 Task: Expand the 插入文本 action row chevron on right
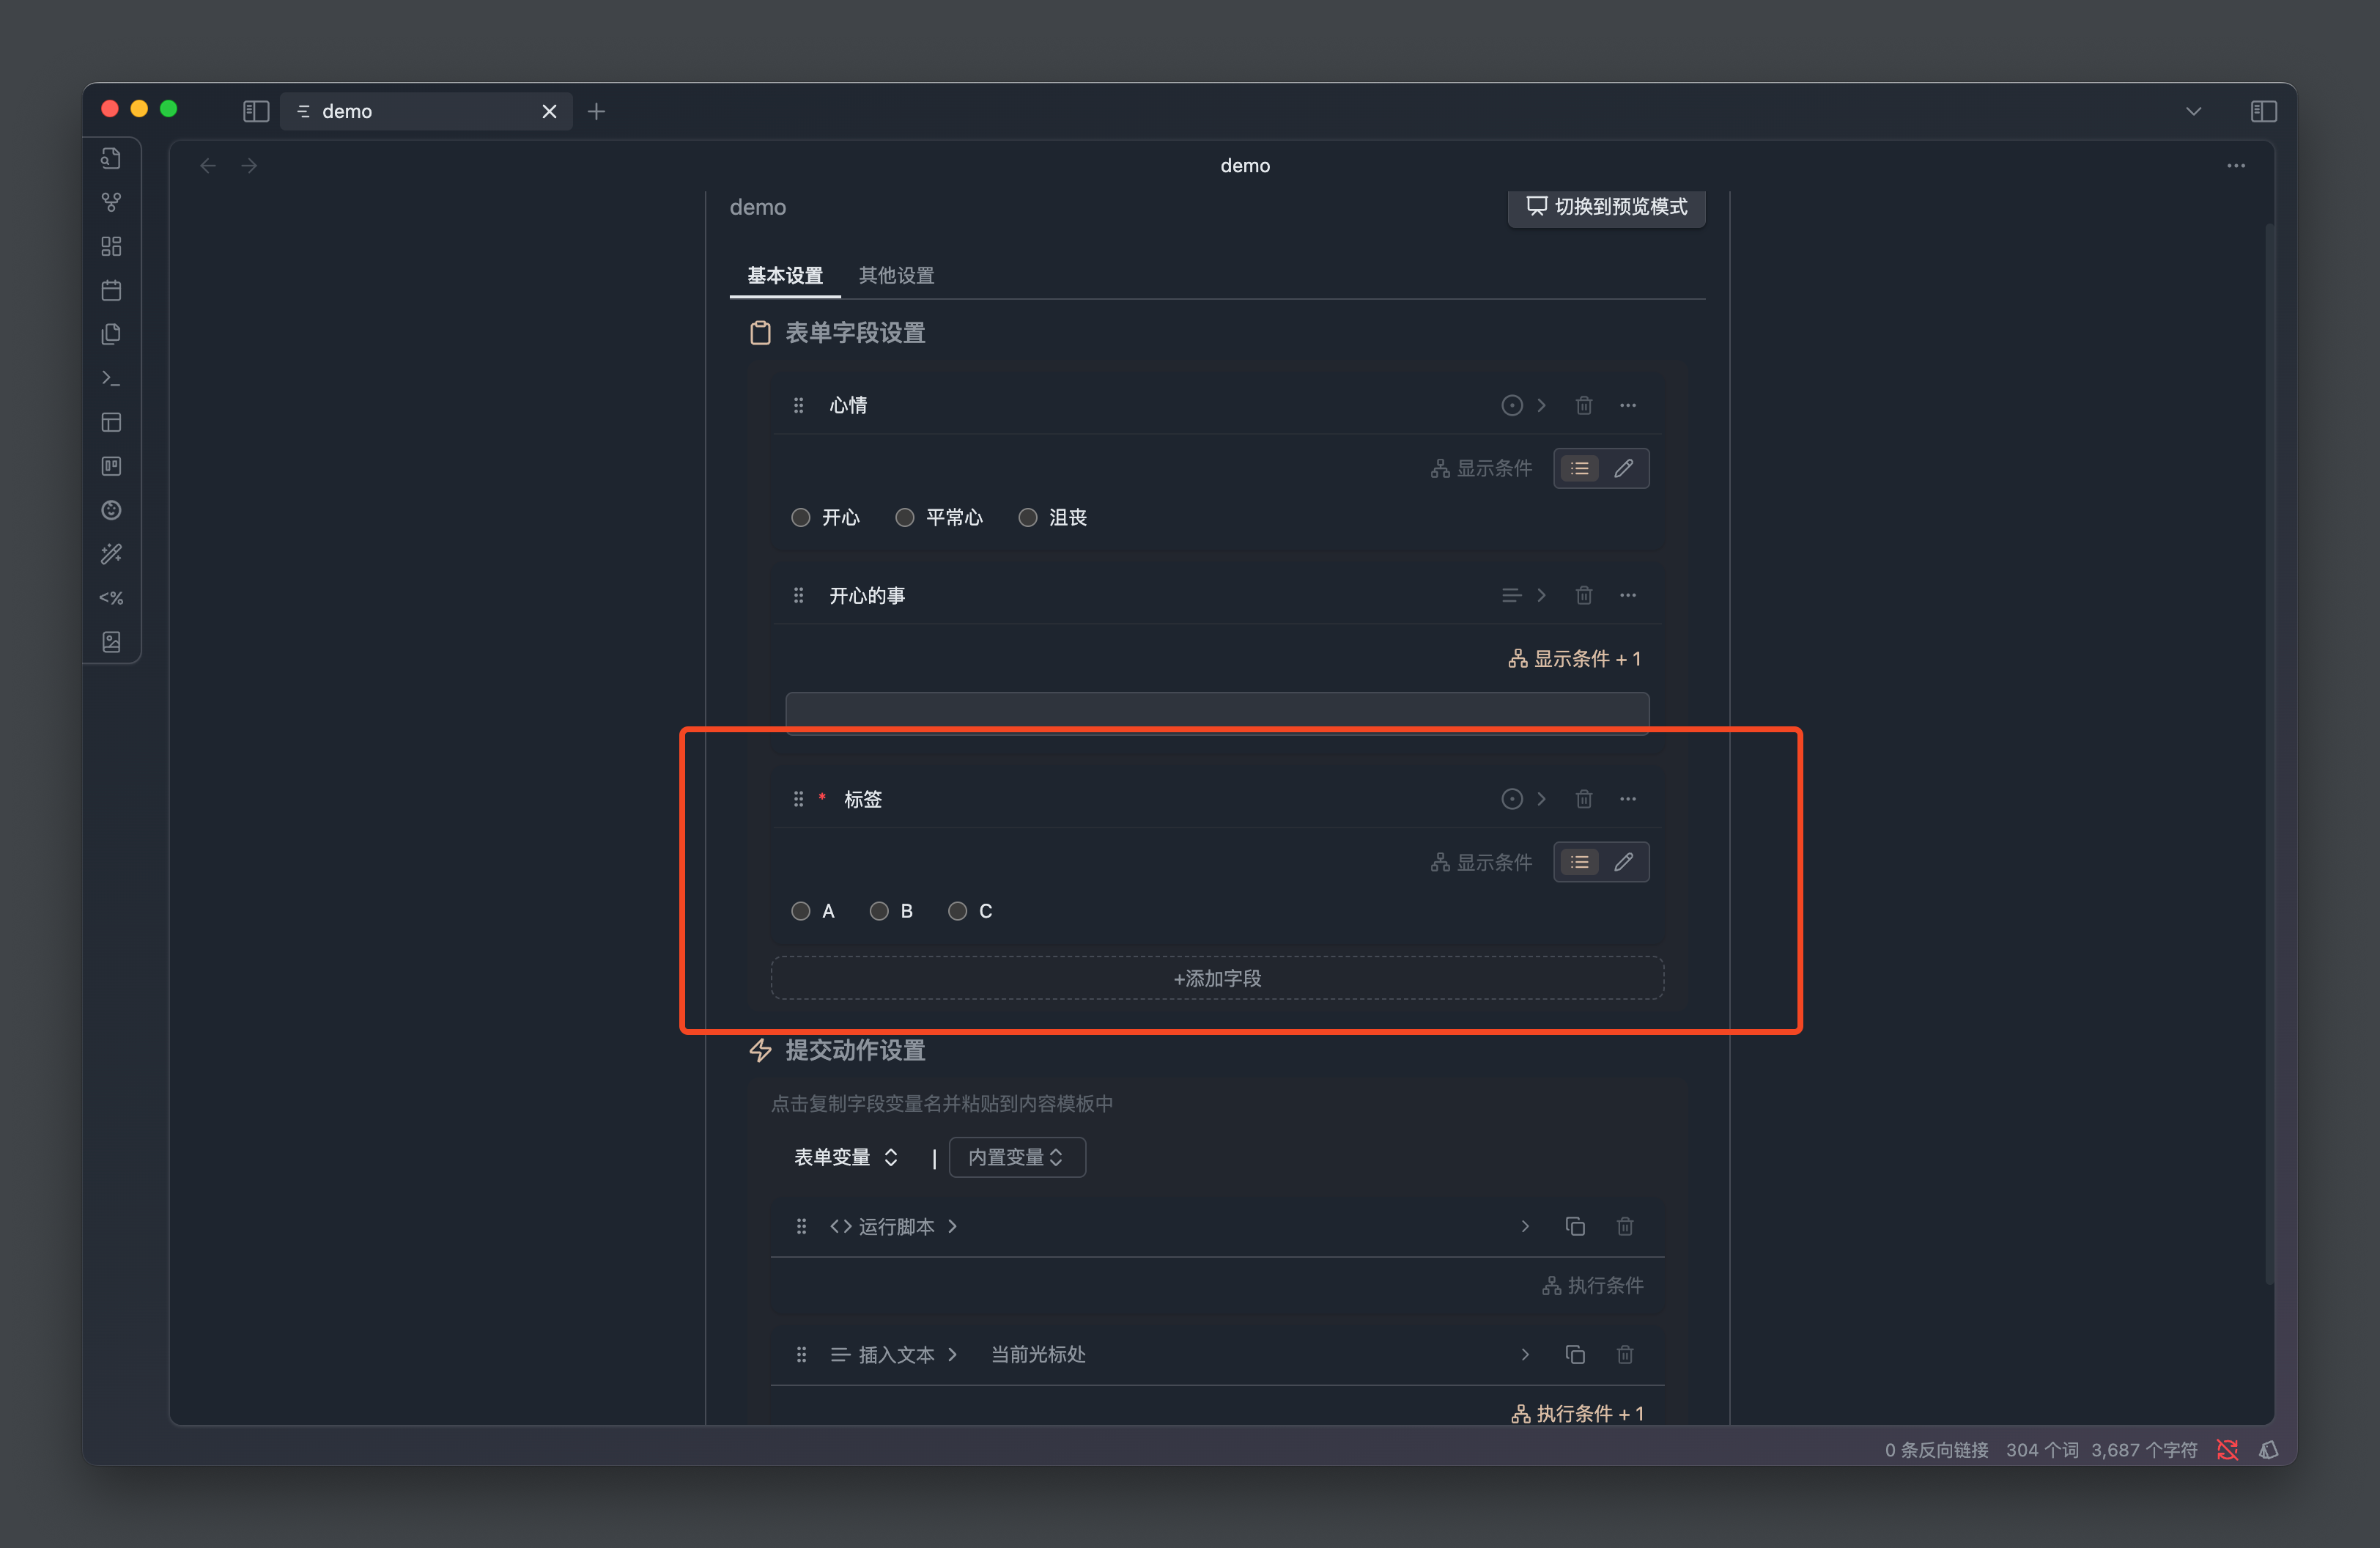[1524, 1354]
